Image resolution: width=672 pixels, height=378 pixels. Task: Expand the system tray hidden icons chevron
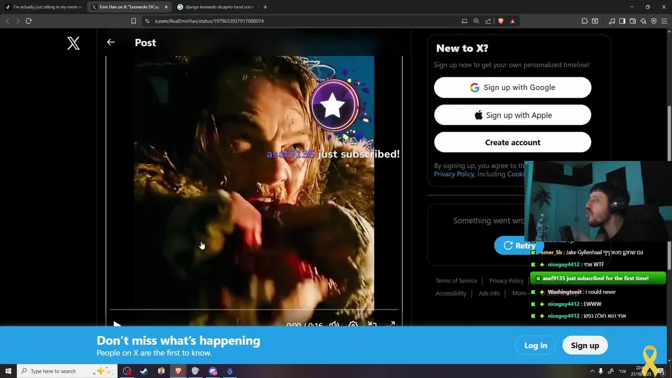pyautogui.click(x=592, y=371)
